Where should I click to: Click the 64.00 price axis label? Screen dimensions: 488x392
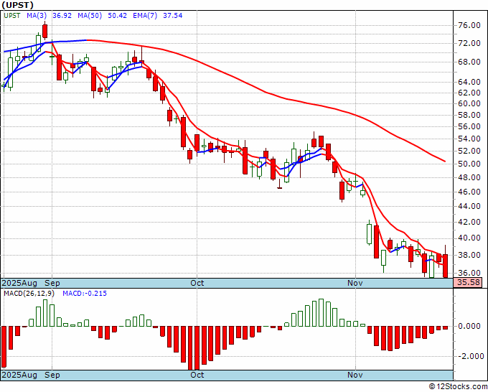[469, 82]
